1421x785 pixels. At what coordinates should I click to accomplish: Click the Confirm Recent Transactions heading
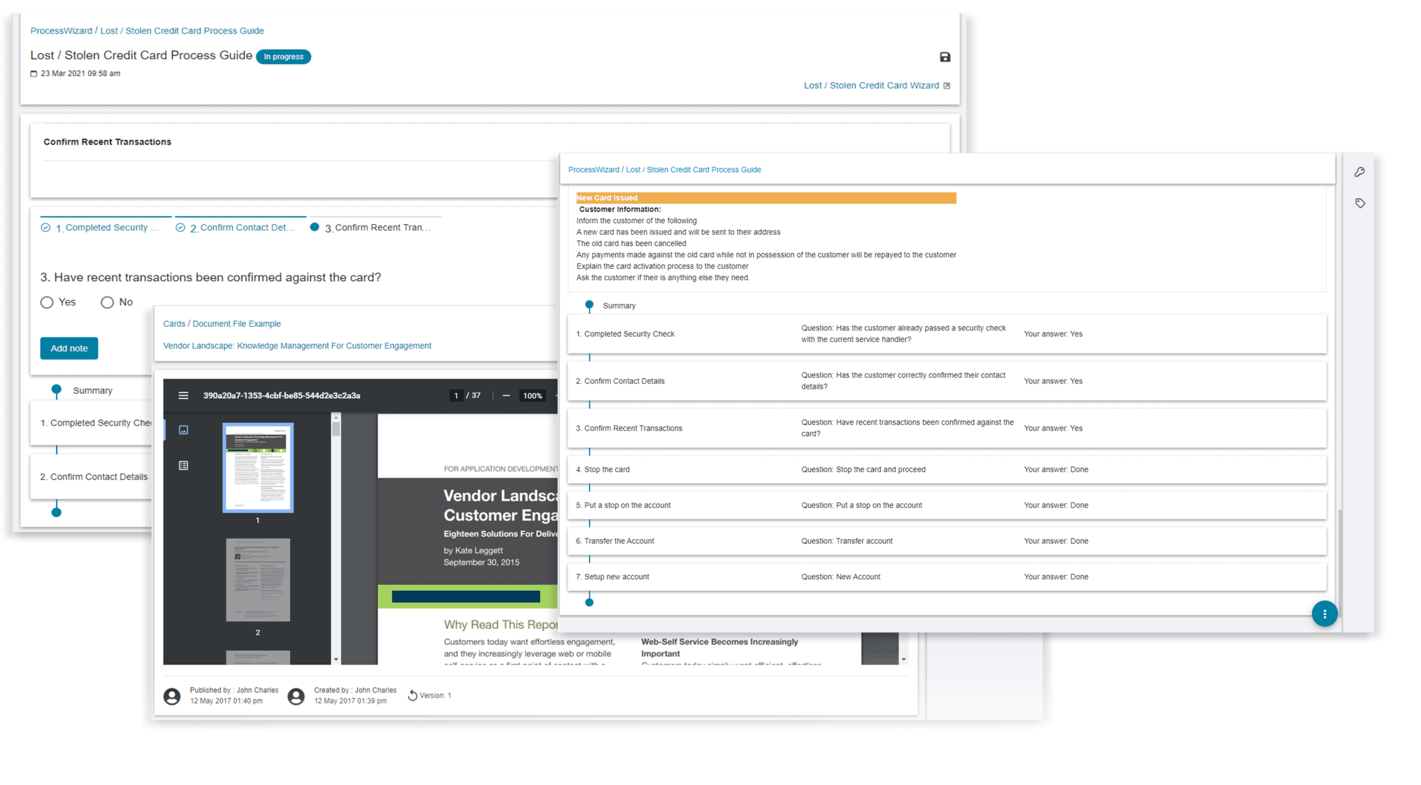107,142
